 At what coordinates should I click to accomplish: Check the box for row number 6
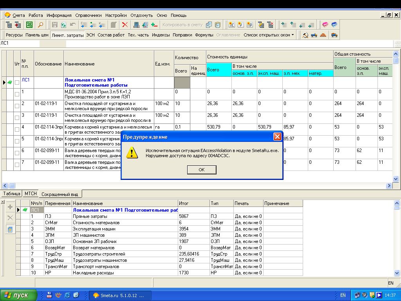(x=17, y=153)
